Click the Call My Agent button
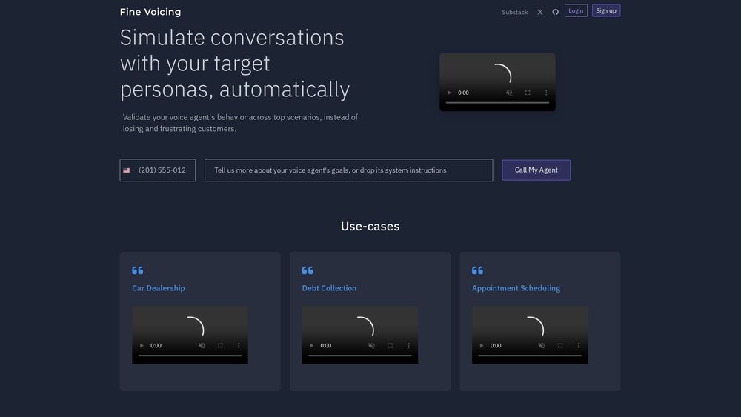This screenshot has height=417, width=741. click(x=536, y=170)
